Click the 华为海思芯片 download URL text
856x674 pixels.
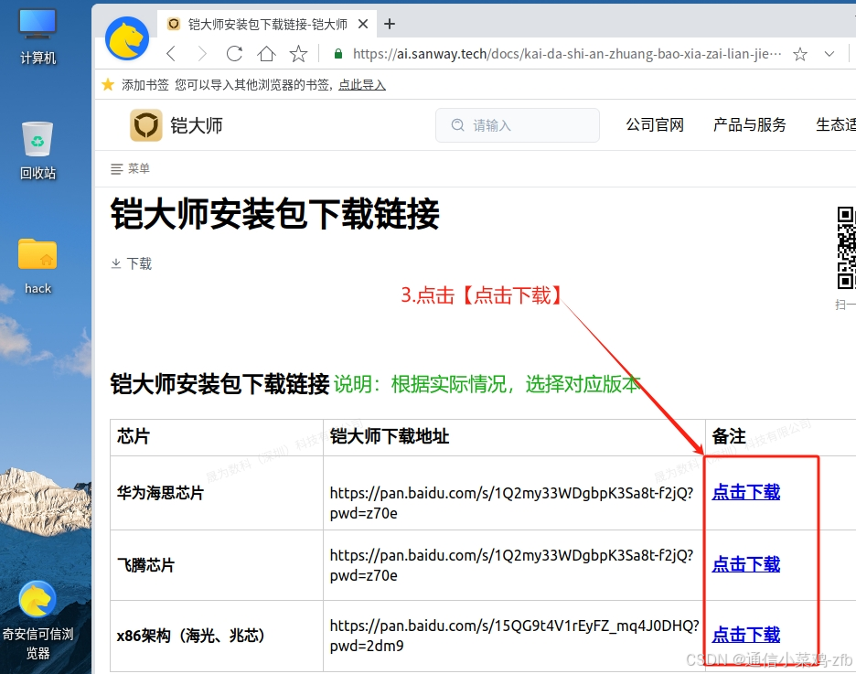pyautogui.click(x=511, y=503)
